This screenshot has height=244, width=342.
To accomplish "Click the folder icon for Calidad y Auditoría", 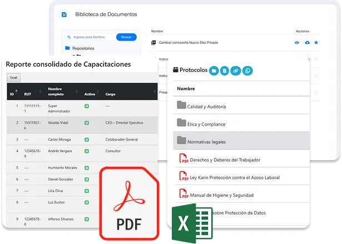I will [x=181, y=105].
